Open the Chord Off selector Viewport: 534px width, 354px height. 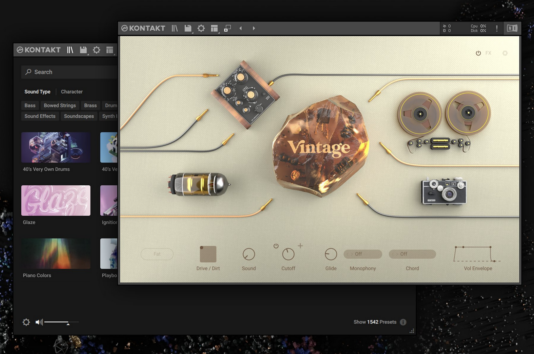[412, 254]
